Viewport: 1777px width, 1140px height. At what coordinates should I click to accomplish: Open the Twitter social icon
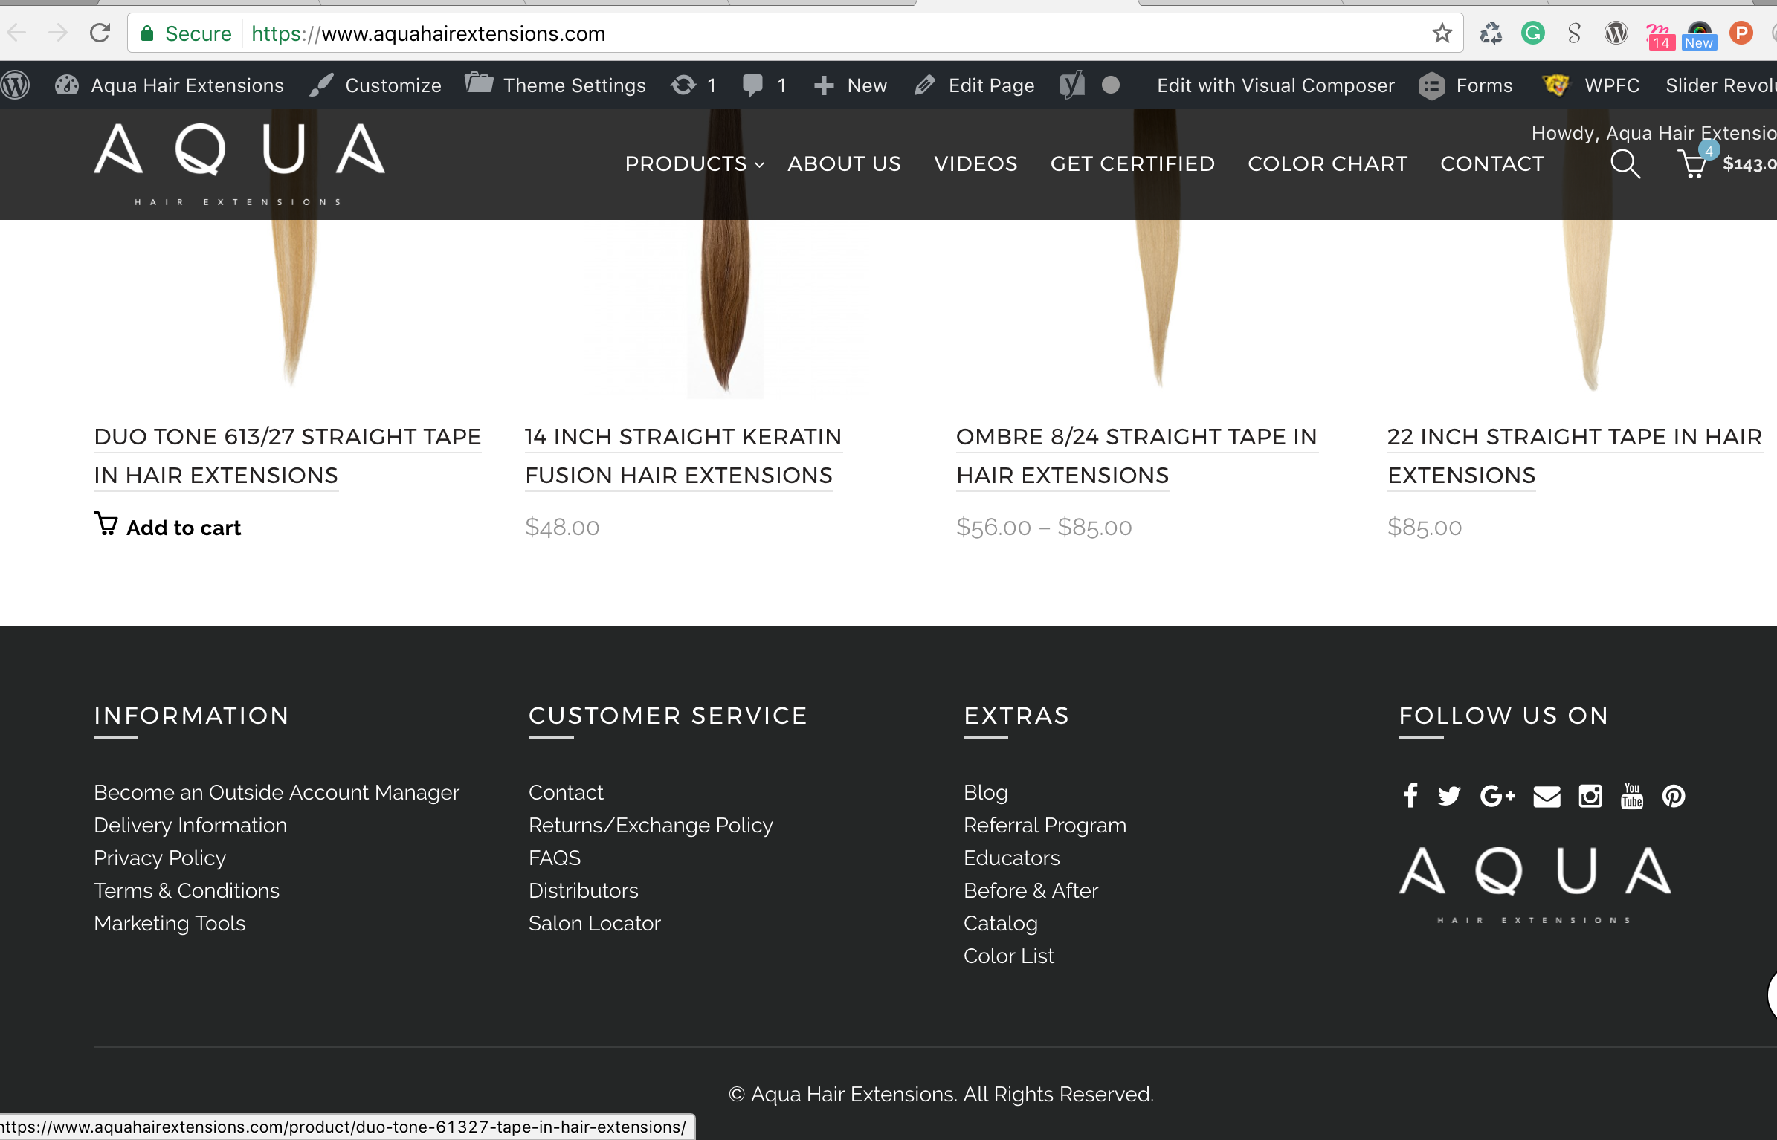[1448, 796]
